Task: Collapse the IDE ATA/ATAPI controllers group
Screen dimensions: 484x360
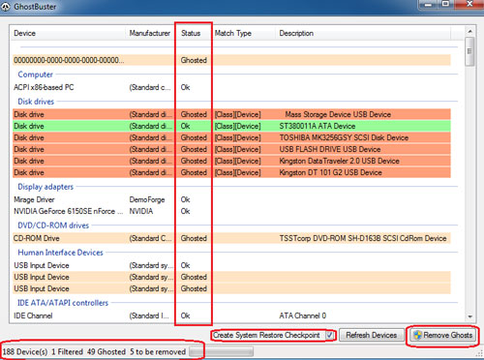Action: pyautogui.click(x=63, y=303)
